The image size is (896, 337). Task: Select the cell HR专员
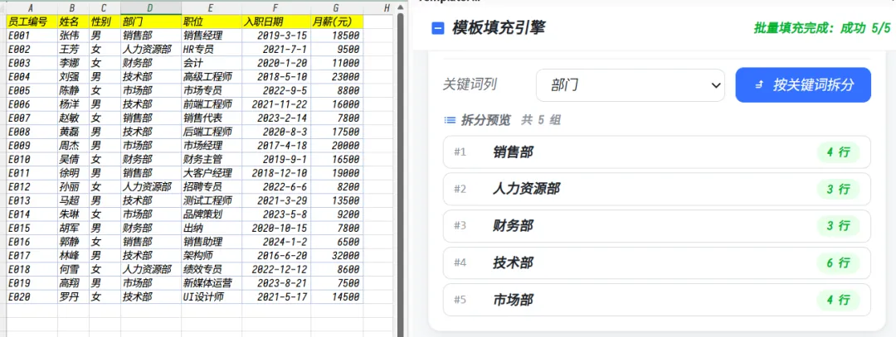tap(212, 49)
